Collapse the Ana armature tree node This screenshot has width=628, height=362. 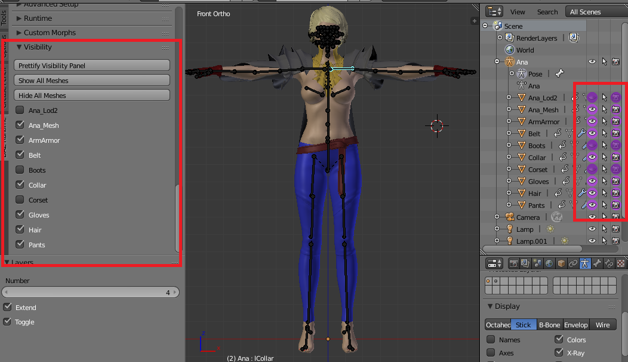pyautogui.click(x=497, y=62)
